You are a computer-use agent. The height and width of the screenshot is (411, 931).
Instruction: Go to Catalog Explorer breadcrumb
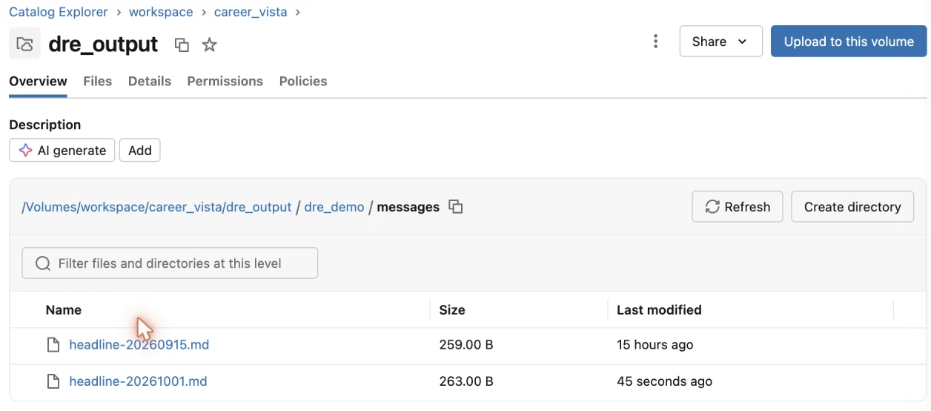[59, 13]
